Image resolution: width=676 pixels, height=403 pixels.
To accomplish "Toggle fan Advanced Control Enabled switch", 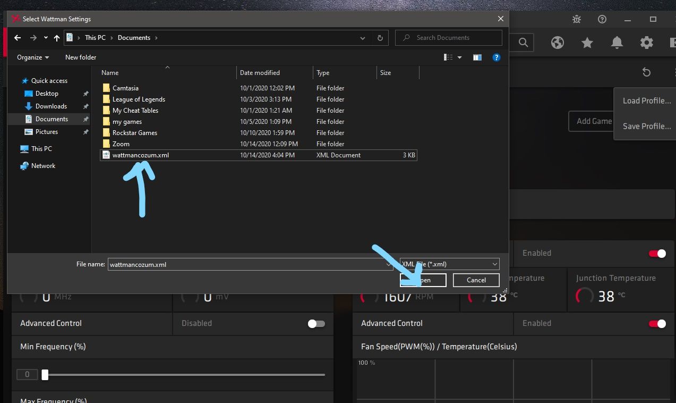I will point(657,324).
